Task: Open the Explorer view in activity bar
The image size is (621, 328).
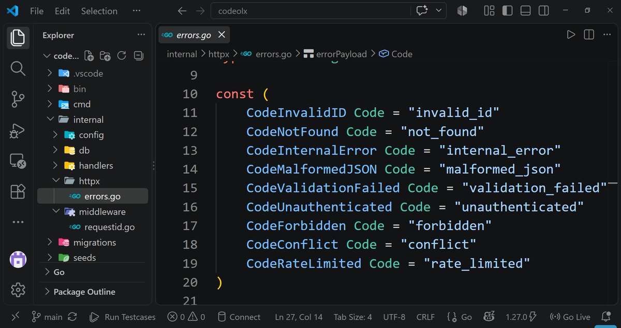Action: 18,38
